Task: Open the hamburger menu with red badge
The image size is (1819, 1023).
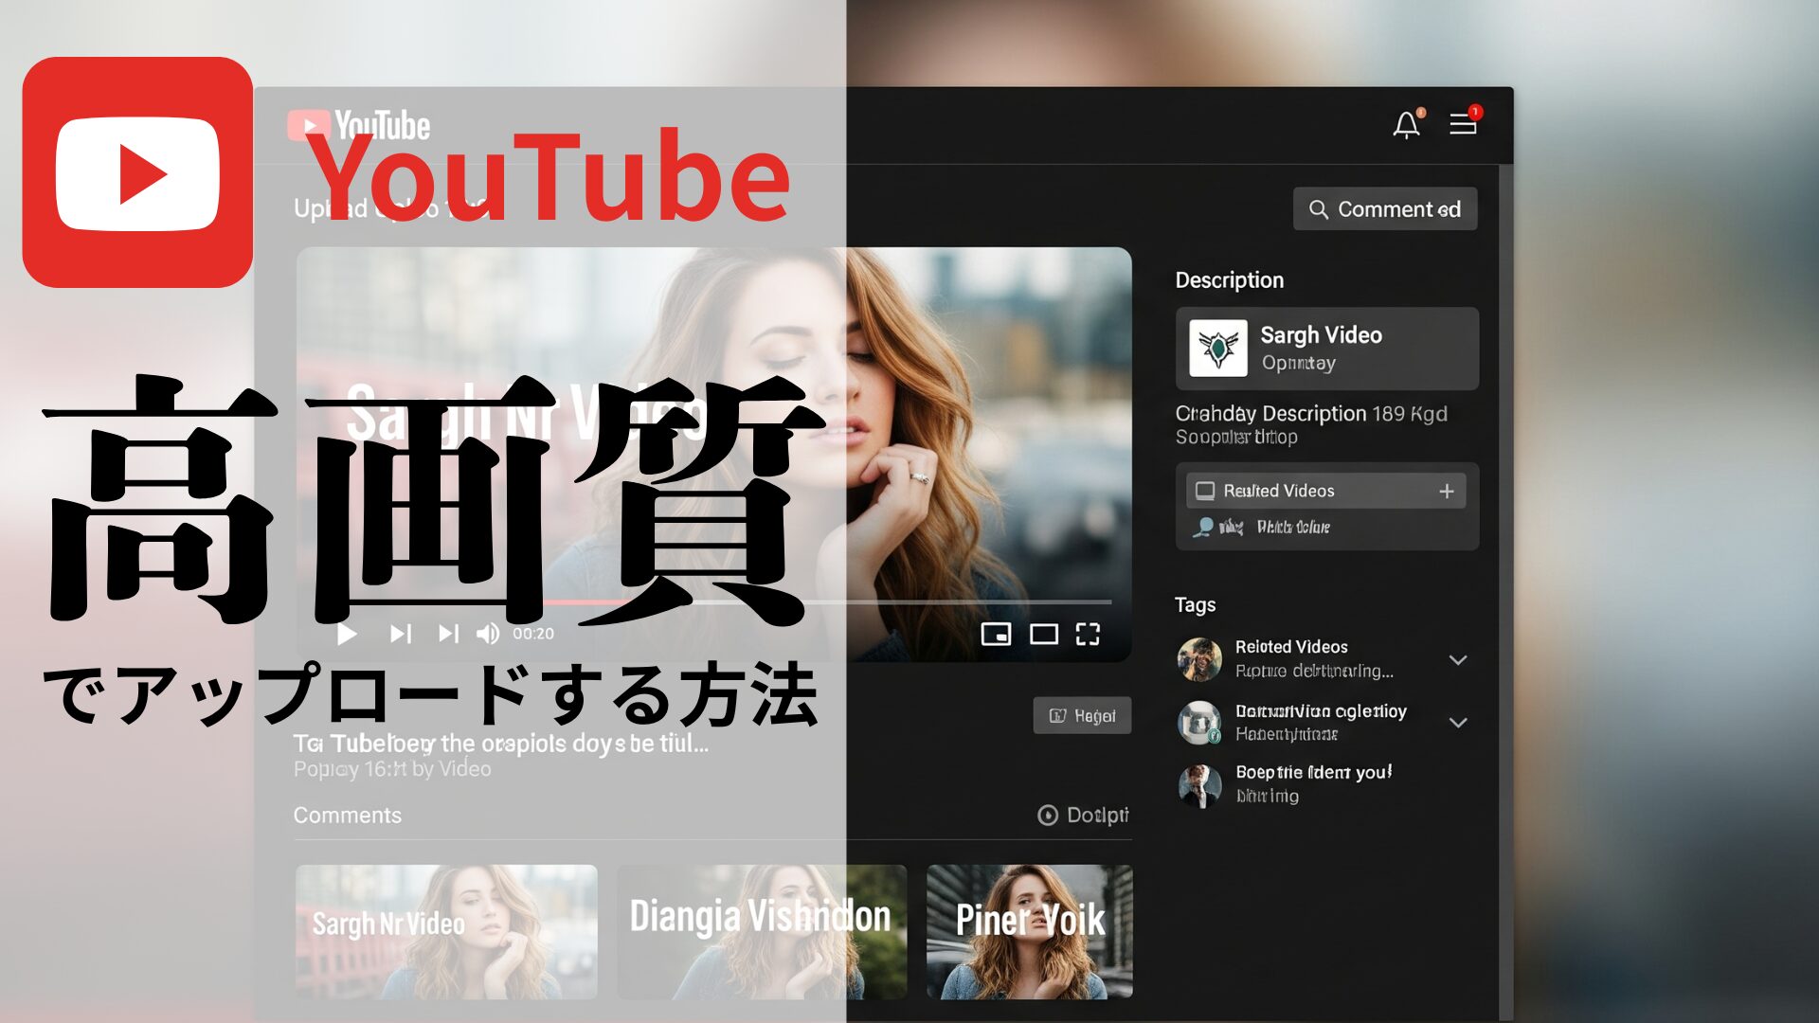Action: tap(1464, 122)
